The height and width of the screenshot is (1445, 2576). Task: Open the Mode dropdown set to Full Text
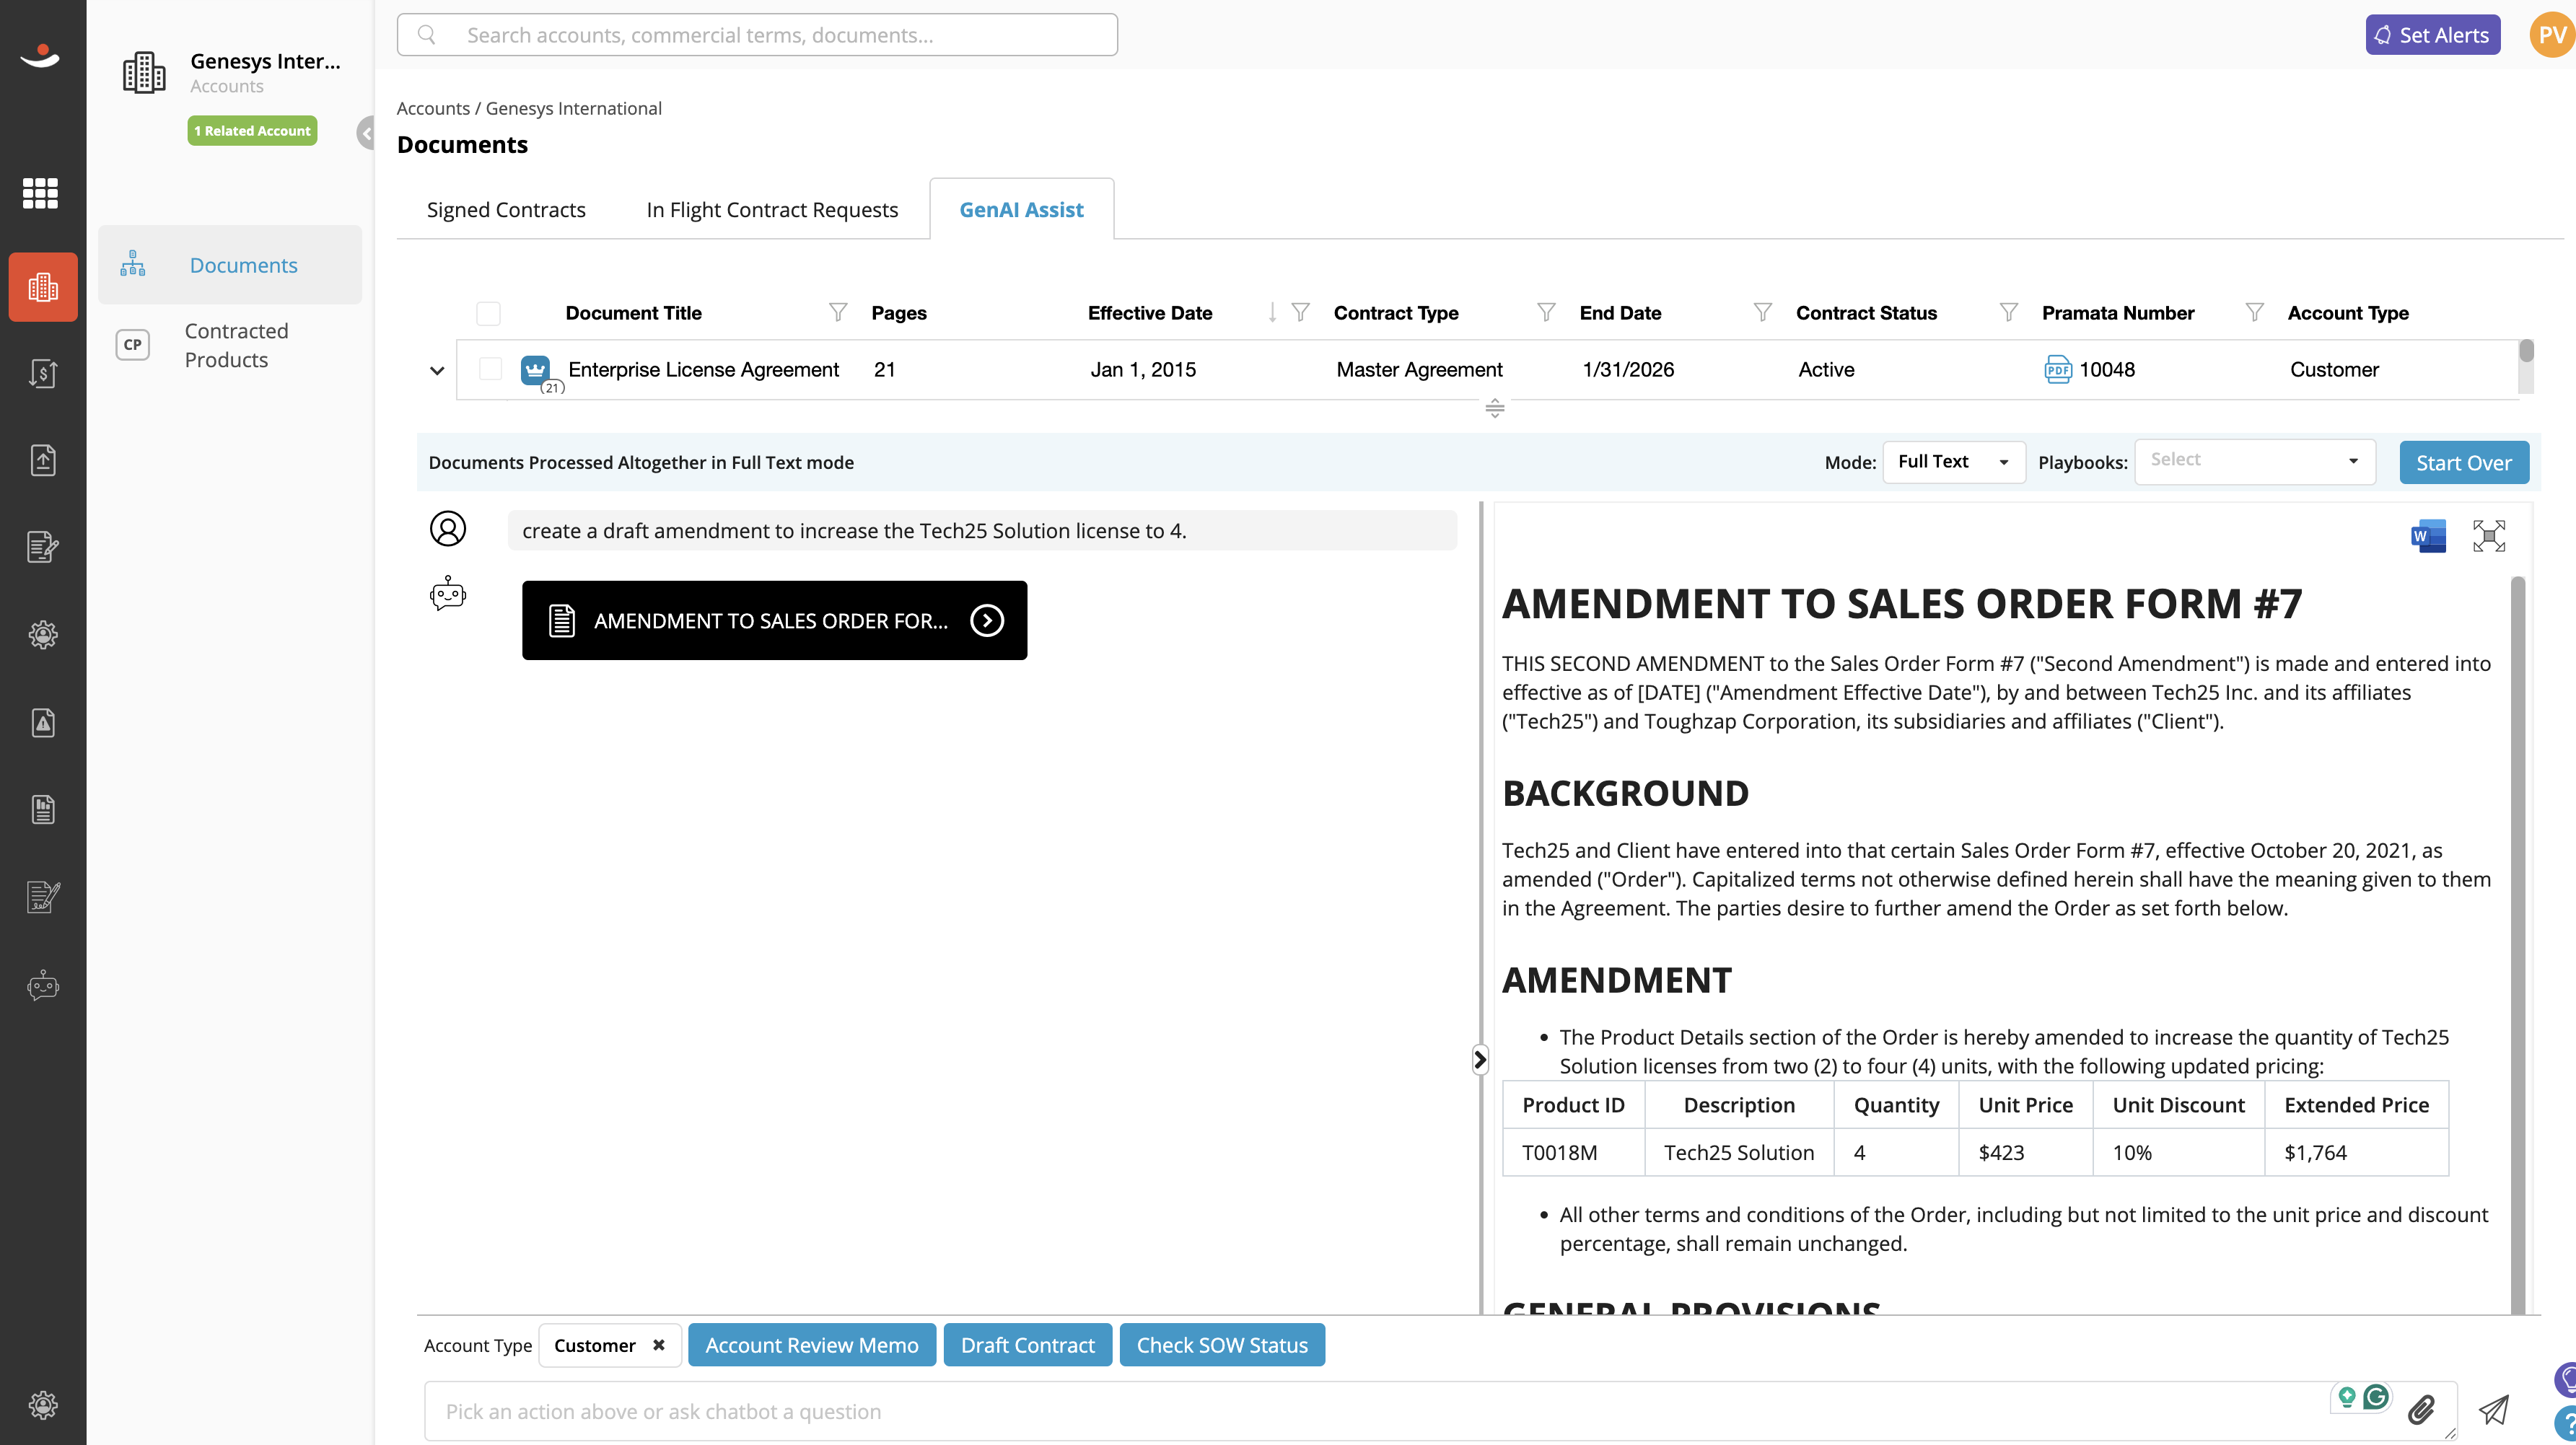pyautogui.click(x=1954, y=462)
